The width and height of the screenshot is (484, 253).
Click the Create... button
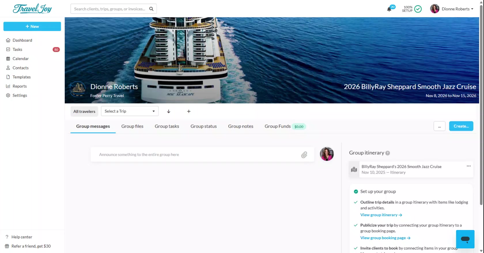pyautogui.click(x=461, y=126)
